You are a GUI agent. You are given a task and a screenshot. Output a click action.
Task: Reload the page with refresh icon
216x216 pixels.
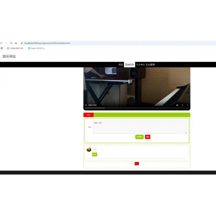click(x=11, y=43)
